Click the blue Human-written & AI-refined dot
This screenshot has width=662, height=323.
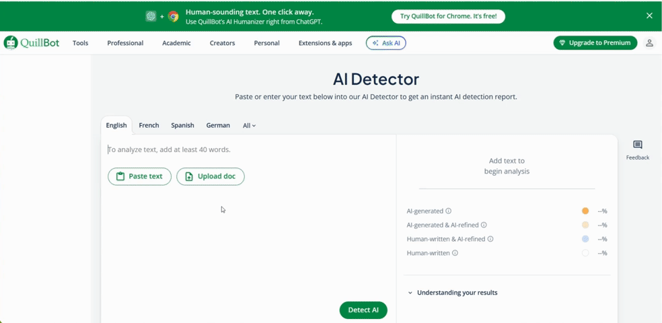tap(585, 239)
